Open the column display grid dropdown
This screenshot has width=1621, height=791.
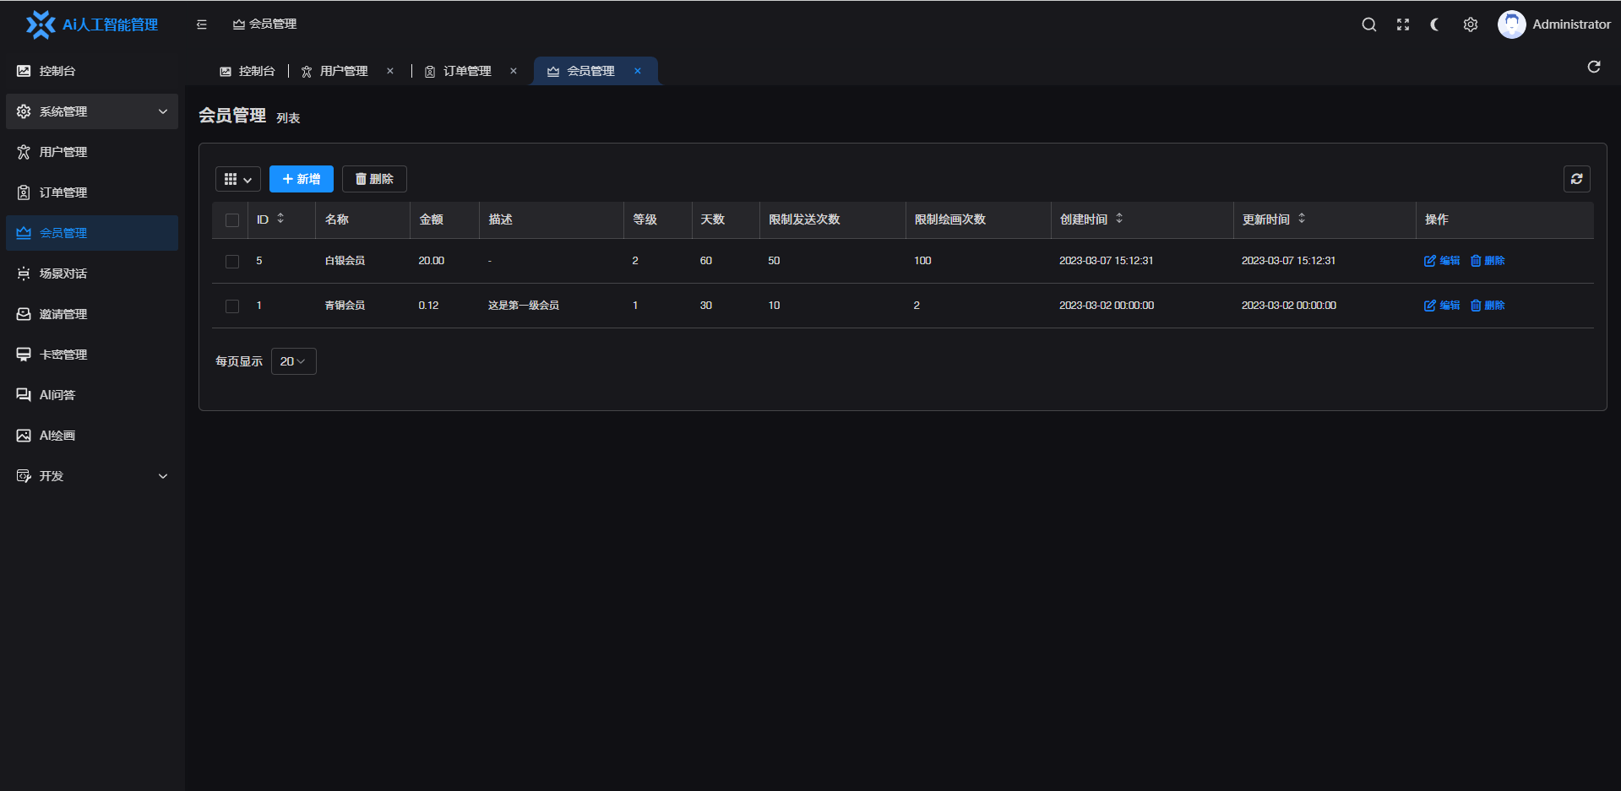click(237, 179)
